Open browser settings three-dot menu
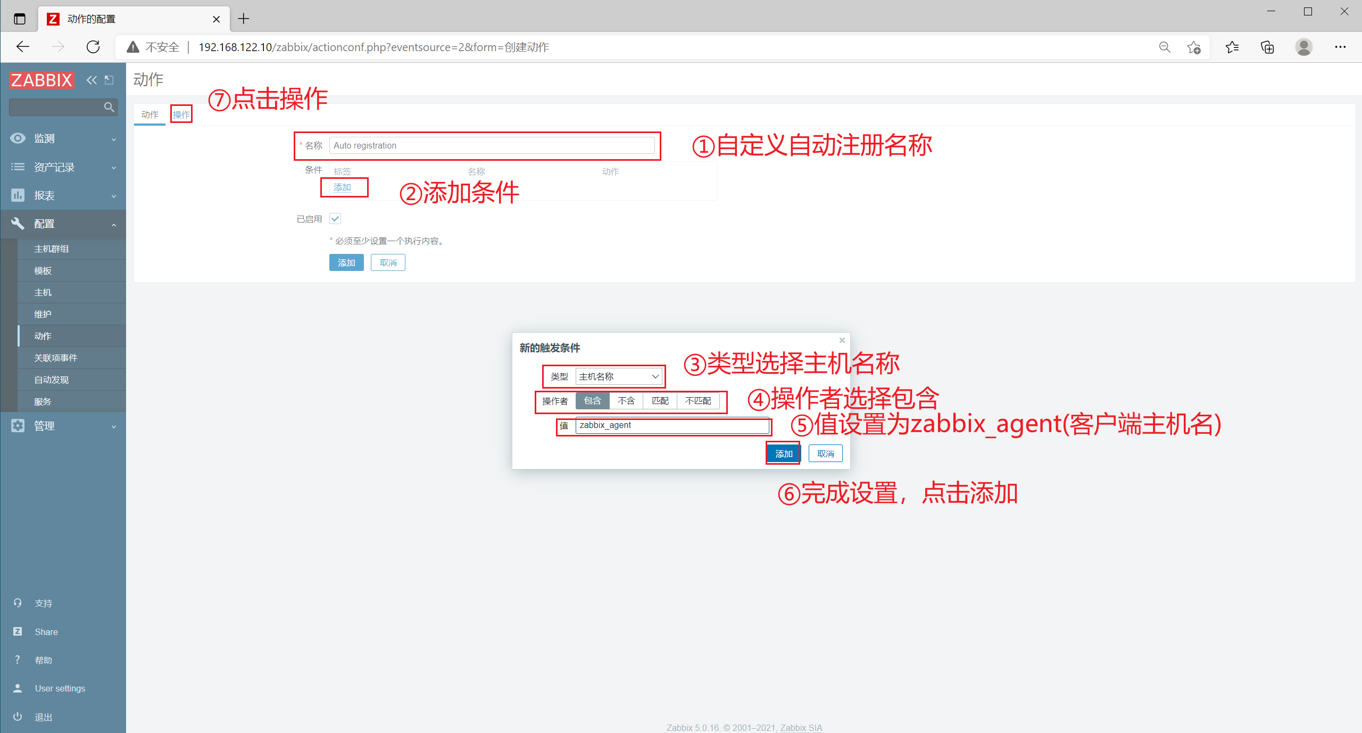Viewport: 1362px width, 733px height. pos(1340,47)
